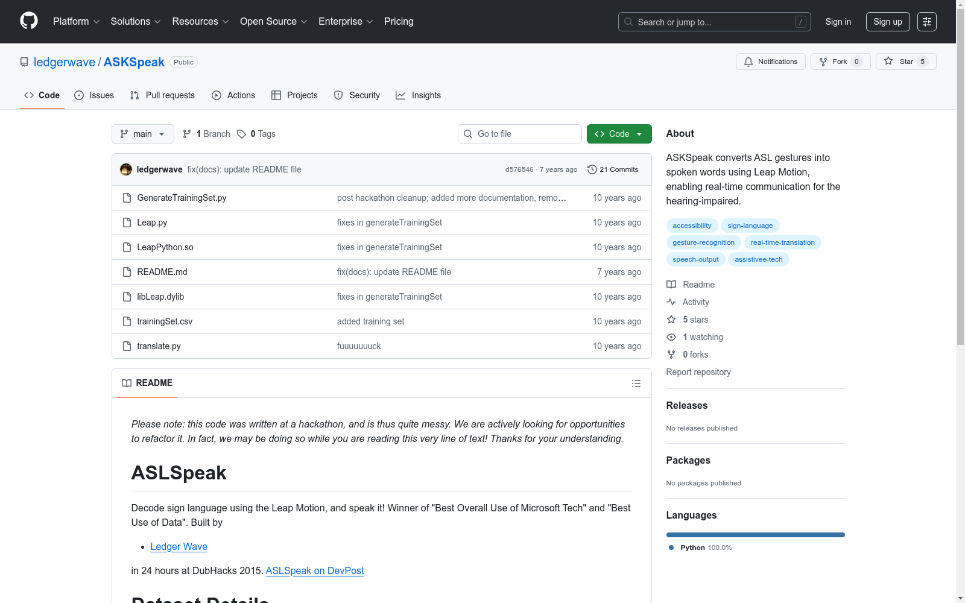965x603 pixels.
Task: Switch to the Issues tab
Action: pos(94,95)
